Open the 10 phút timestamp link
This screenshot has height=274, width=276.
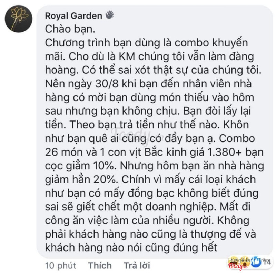[x=61, y=266]
